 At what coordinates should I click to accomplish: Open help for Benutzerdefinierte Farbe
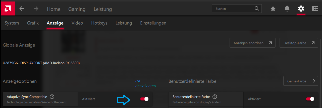[215, 97]
